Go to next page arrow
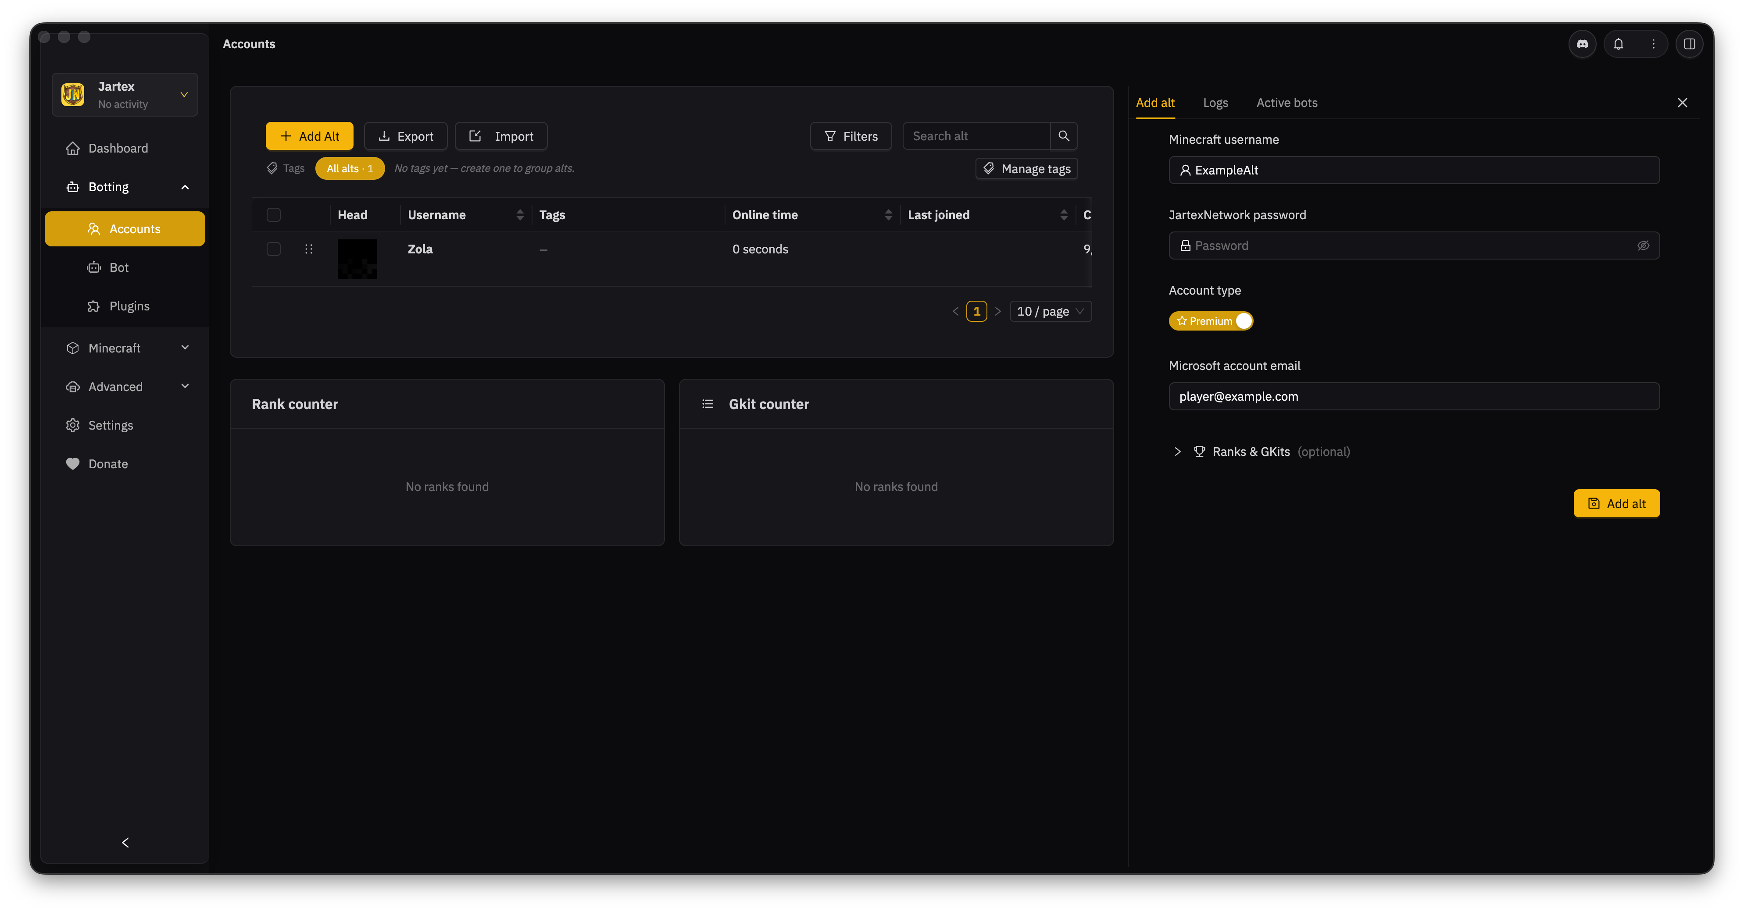 998,311
